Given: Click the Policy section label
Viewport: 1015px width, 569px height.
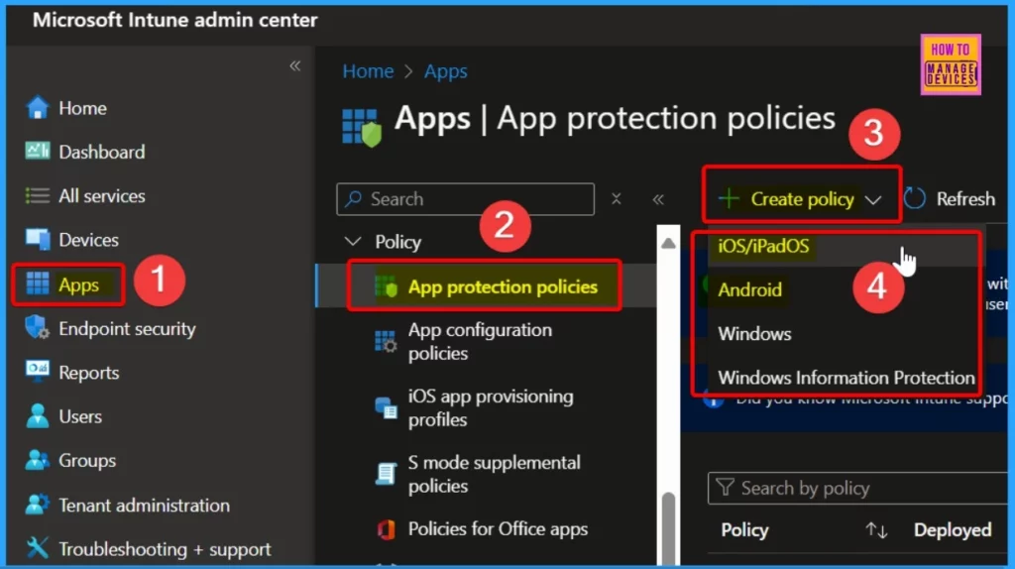Looking at the screenshot, I should 398,242.
